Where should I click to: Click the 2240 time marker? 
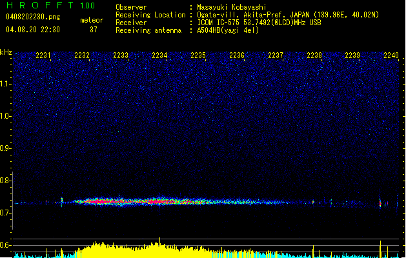[x=391, y=55]
